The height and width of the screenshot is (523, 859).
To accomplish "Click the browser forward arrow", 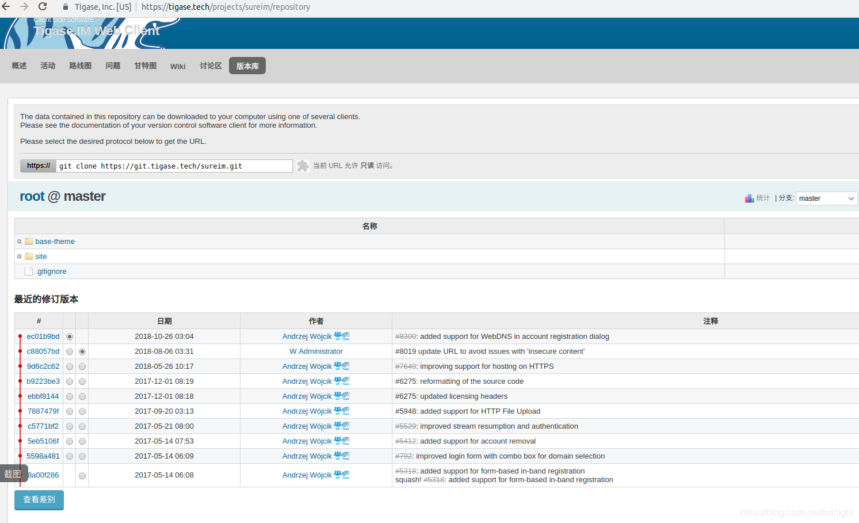I will (24, 6).
